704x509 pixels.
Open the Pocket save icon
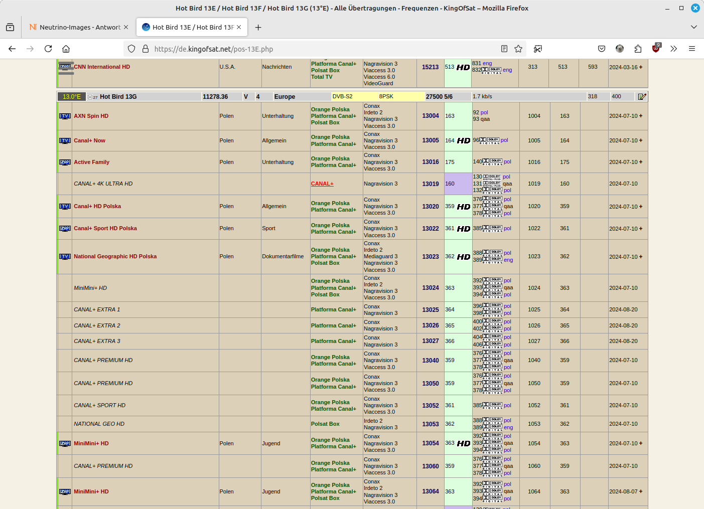click(x=602, y=49)
